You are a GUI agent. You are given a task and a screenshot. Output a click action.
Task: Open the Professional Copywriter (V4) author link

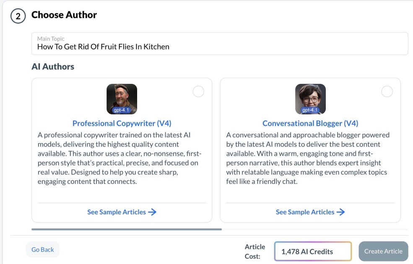(122, 123)
